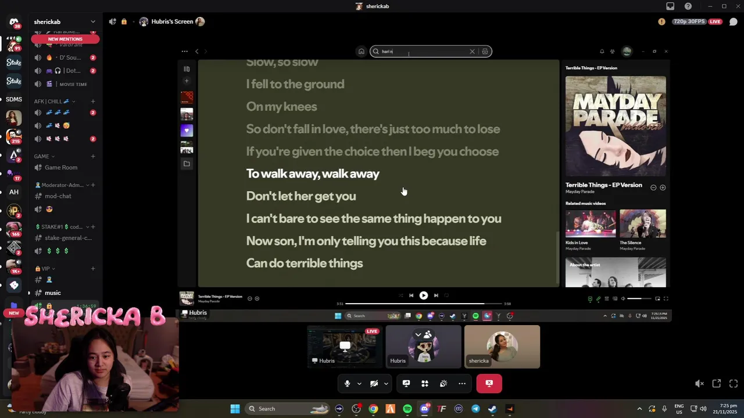Open Browse icon in Spotify search bar
The image size is (744, 418).
pos(485,51)
